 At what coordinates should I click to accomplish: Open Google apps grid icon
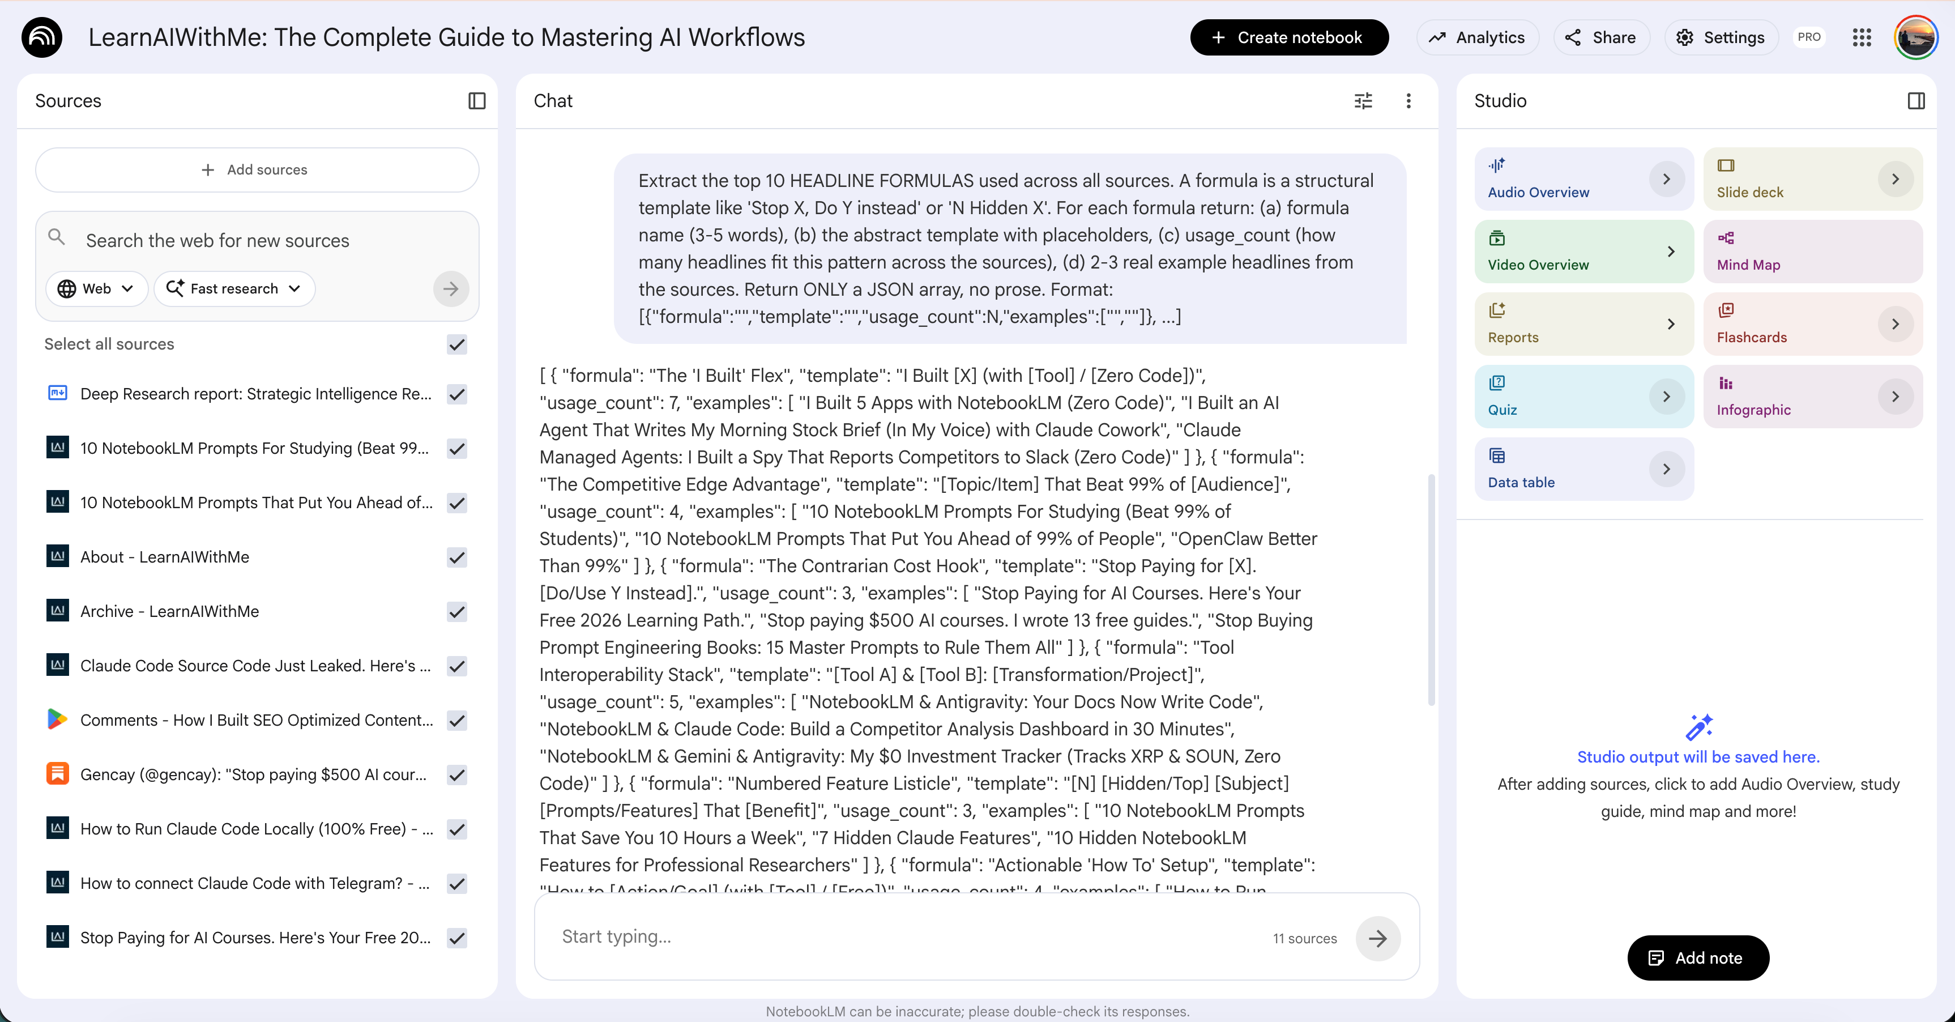click(1862, 37)
